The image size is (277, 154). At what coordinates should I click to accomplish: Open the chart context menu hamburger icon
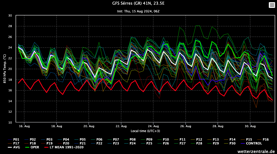(272, 5)
